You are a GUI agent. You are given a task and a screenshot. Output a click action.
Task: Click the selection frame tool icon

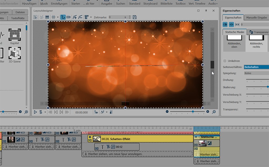(35, 17)
